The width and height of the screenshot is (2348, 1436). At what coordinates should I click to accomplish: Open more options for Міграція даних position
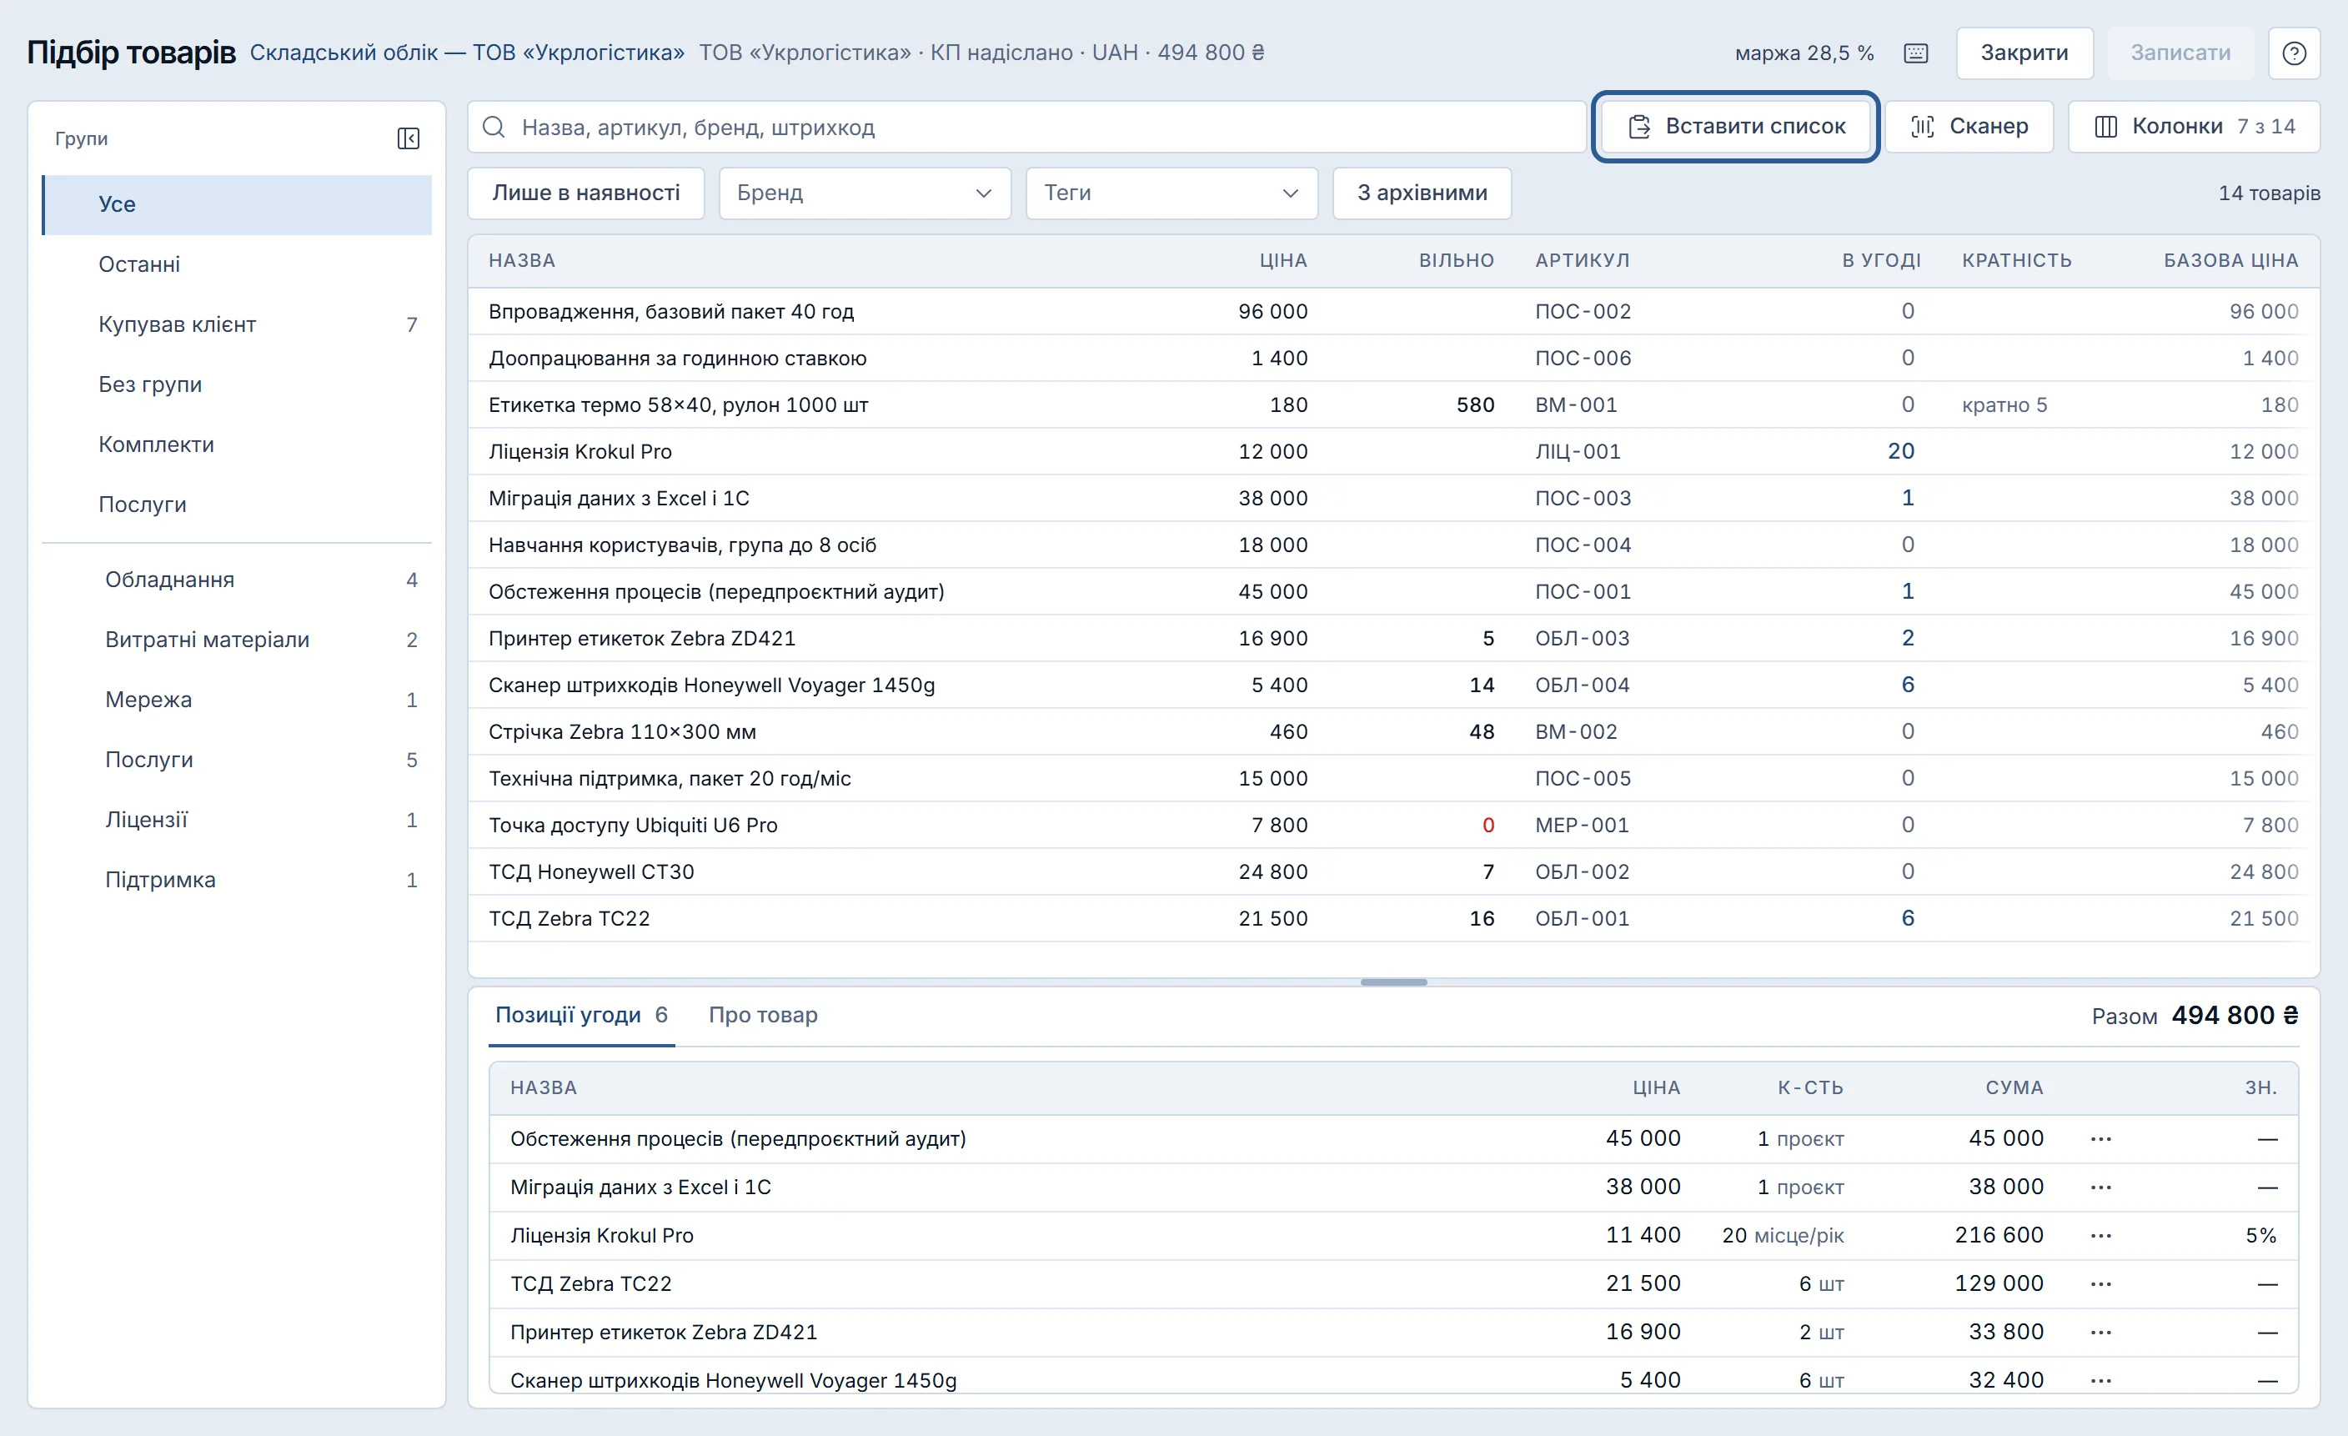click(2100, 1187)
